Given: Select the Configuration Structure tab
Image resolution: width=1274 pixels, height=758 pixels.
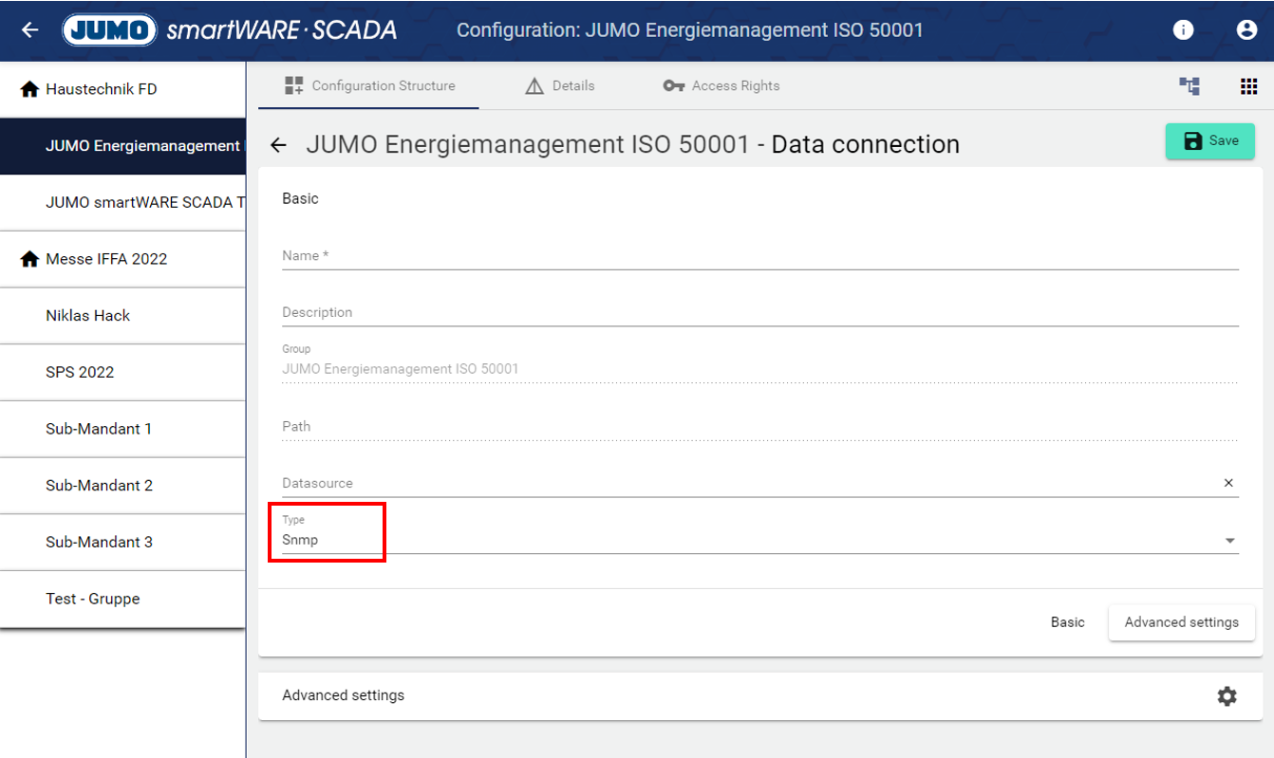Looking at the screenshot, I should pos(369,86).
